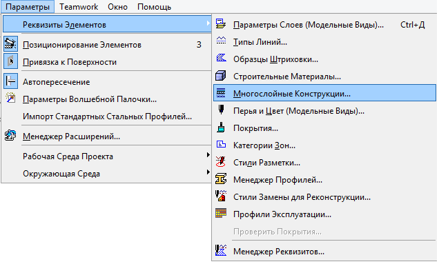Viewport: 439px width, 264px height.
Task: Open the Параметры menu
Action: 28,7
